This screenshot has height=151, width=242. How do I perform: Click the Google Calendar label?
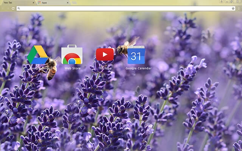pyautogui.click(x=138, y=68)
